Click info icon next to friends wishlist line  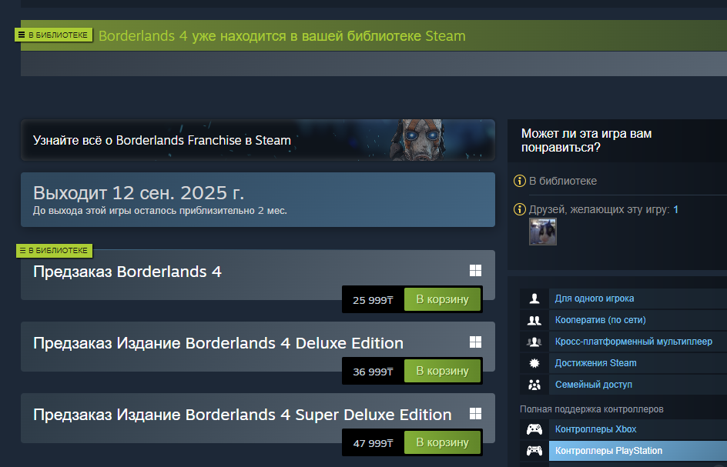pyautogui.click(x=520, y=209)
